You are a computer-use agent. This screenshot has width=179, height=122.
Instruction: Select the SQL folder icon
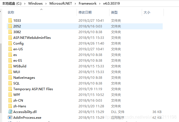10,83
